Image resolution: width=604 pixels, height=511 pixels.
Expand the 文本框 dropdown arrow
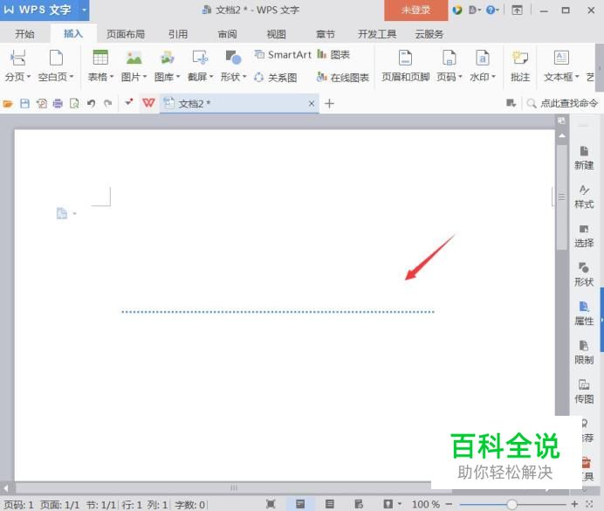pyautogui.click(x=577, y=77)
